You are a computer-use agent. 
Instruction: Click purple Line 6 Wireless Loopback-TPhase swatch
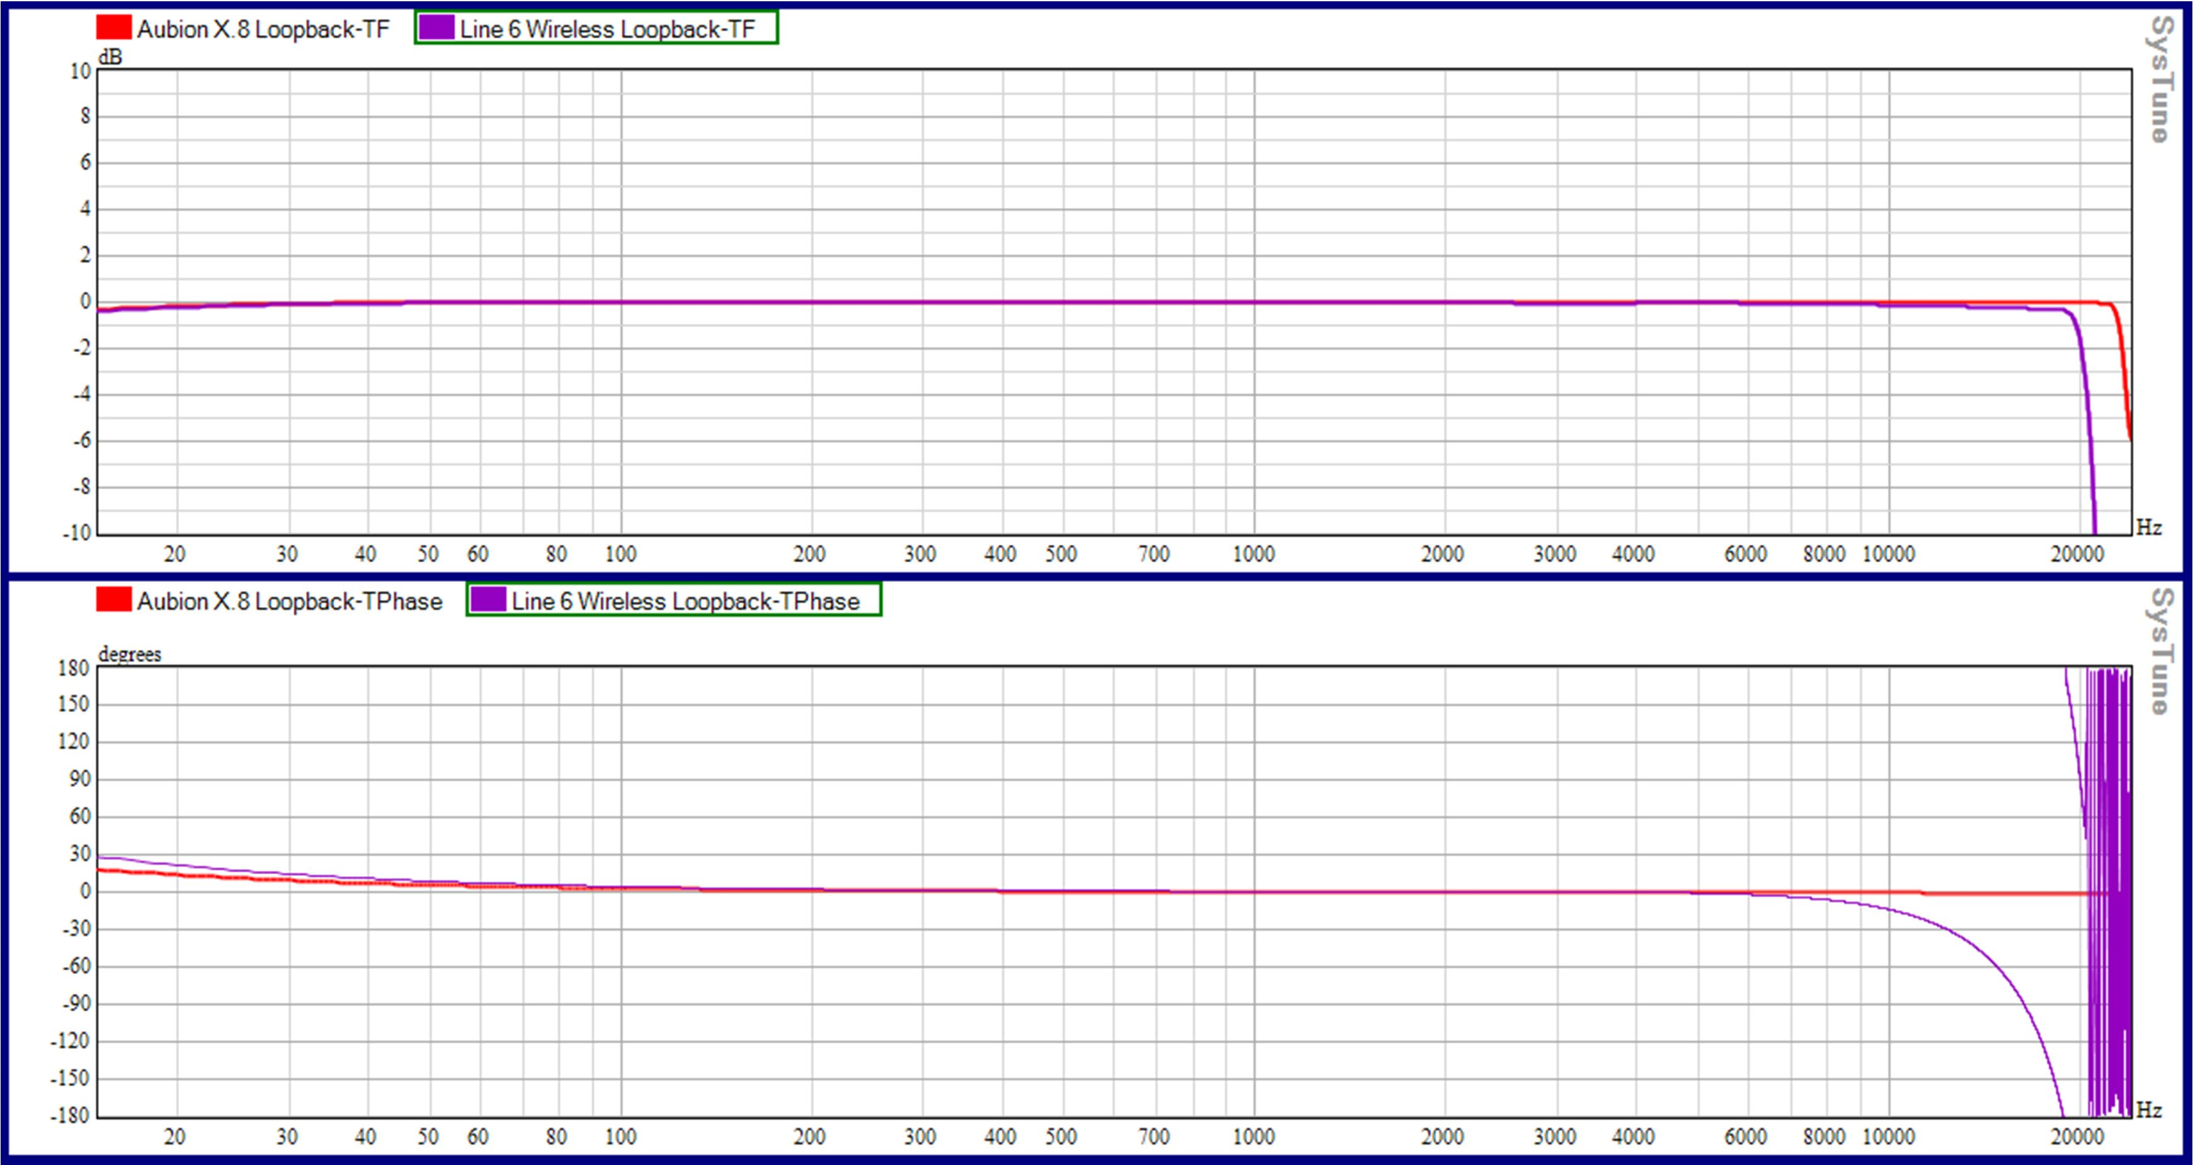point(488,600)
